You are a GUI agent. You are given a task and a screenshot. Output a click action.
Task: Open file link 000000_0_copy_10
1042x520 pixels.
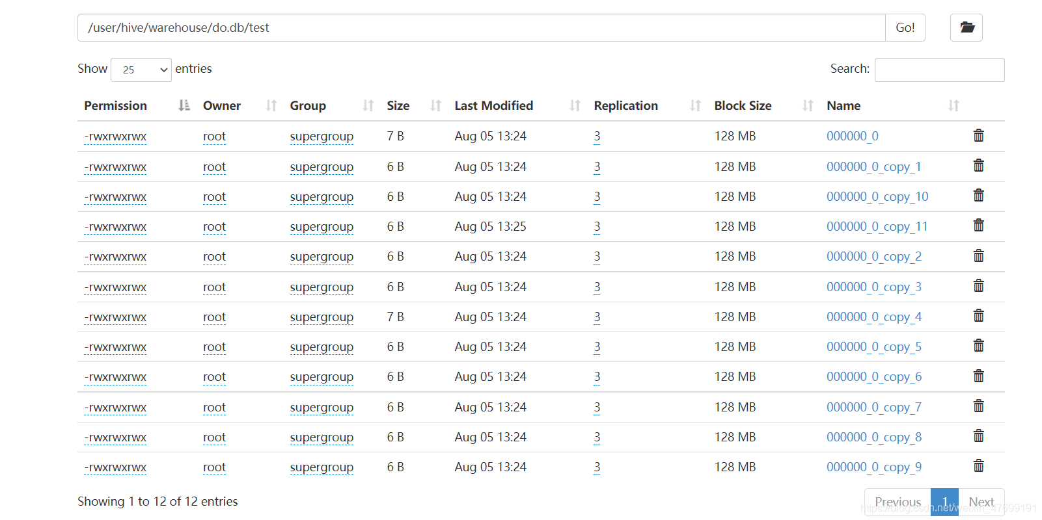click(x=877, y=196)
